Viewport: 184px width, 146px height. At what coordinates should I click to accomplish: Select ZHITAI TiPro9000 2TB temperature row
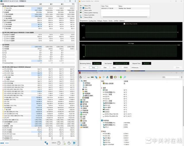coord(117,116)
